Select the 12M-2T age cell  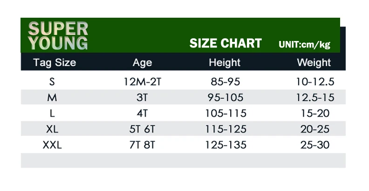143,82
